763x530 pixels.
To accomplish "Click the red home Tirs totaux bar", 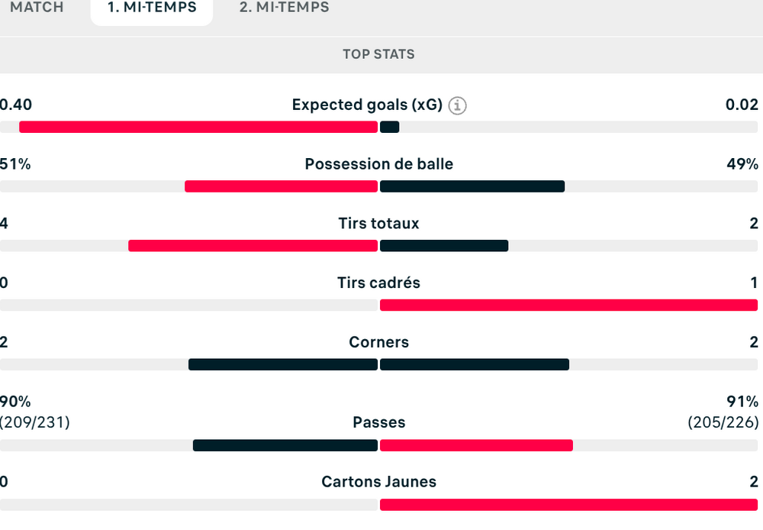I will tap(253, 246).
